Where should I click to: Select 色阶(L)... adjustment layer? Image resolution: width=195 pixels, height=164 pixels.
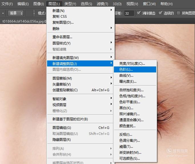pyautogui.click(x=135, y=70)
